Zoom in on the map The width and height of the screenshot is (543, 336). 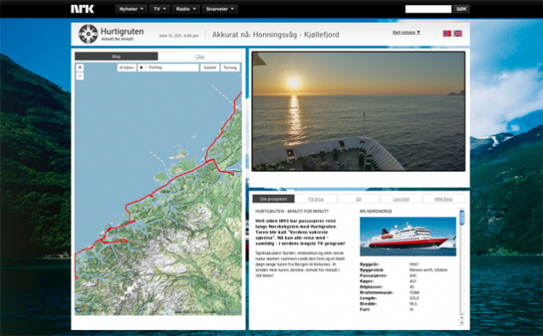[x=80, y=67]
